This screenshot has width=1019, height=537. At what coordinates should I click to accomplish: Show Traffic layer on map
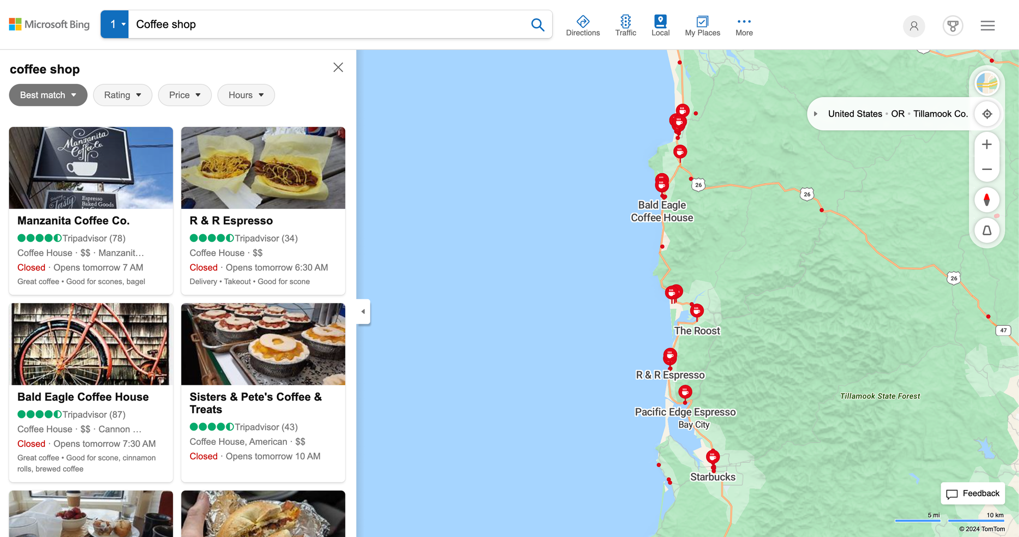pyautogui.click(x=626, y=25)
